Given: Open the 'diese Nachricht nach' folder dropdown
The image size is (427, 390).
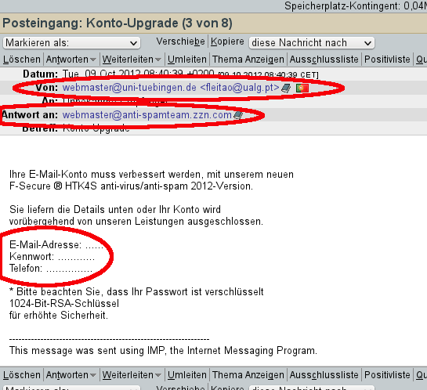Looking at the screenshot, I should 312,43.
